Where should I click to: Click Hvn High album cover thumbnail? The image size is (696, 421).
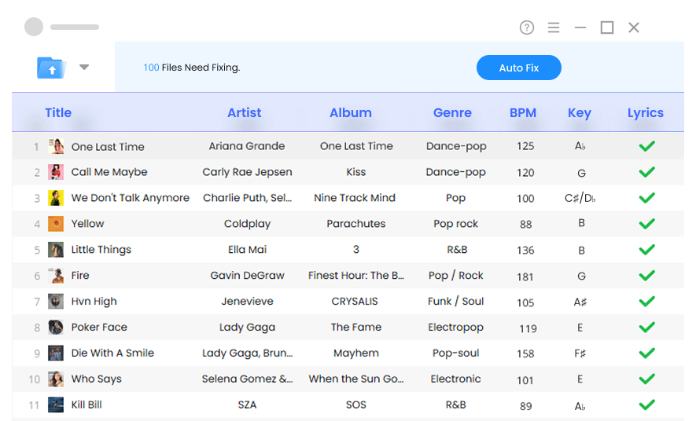click(x=56, y=302)
